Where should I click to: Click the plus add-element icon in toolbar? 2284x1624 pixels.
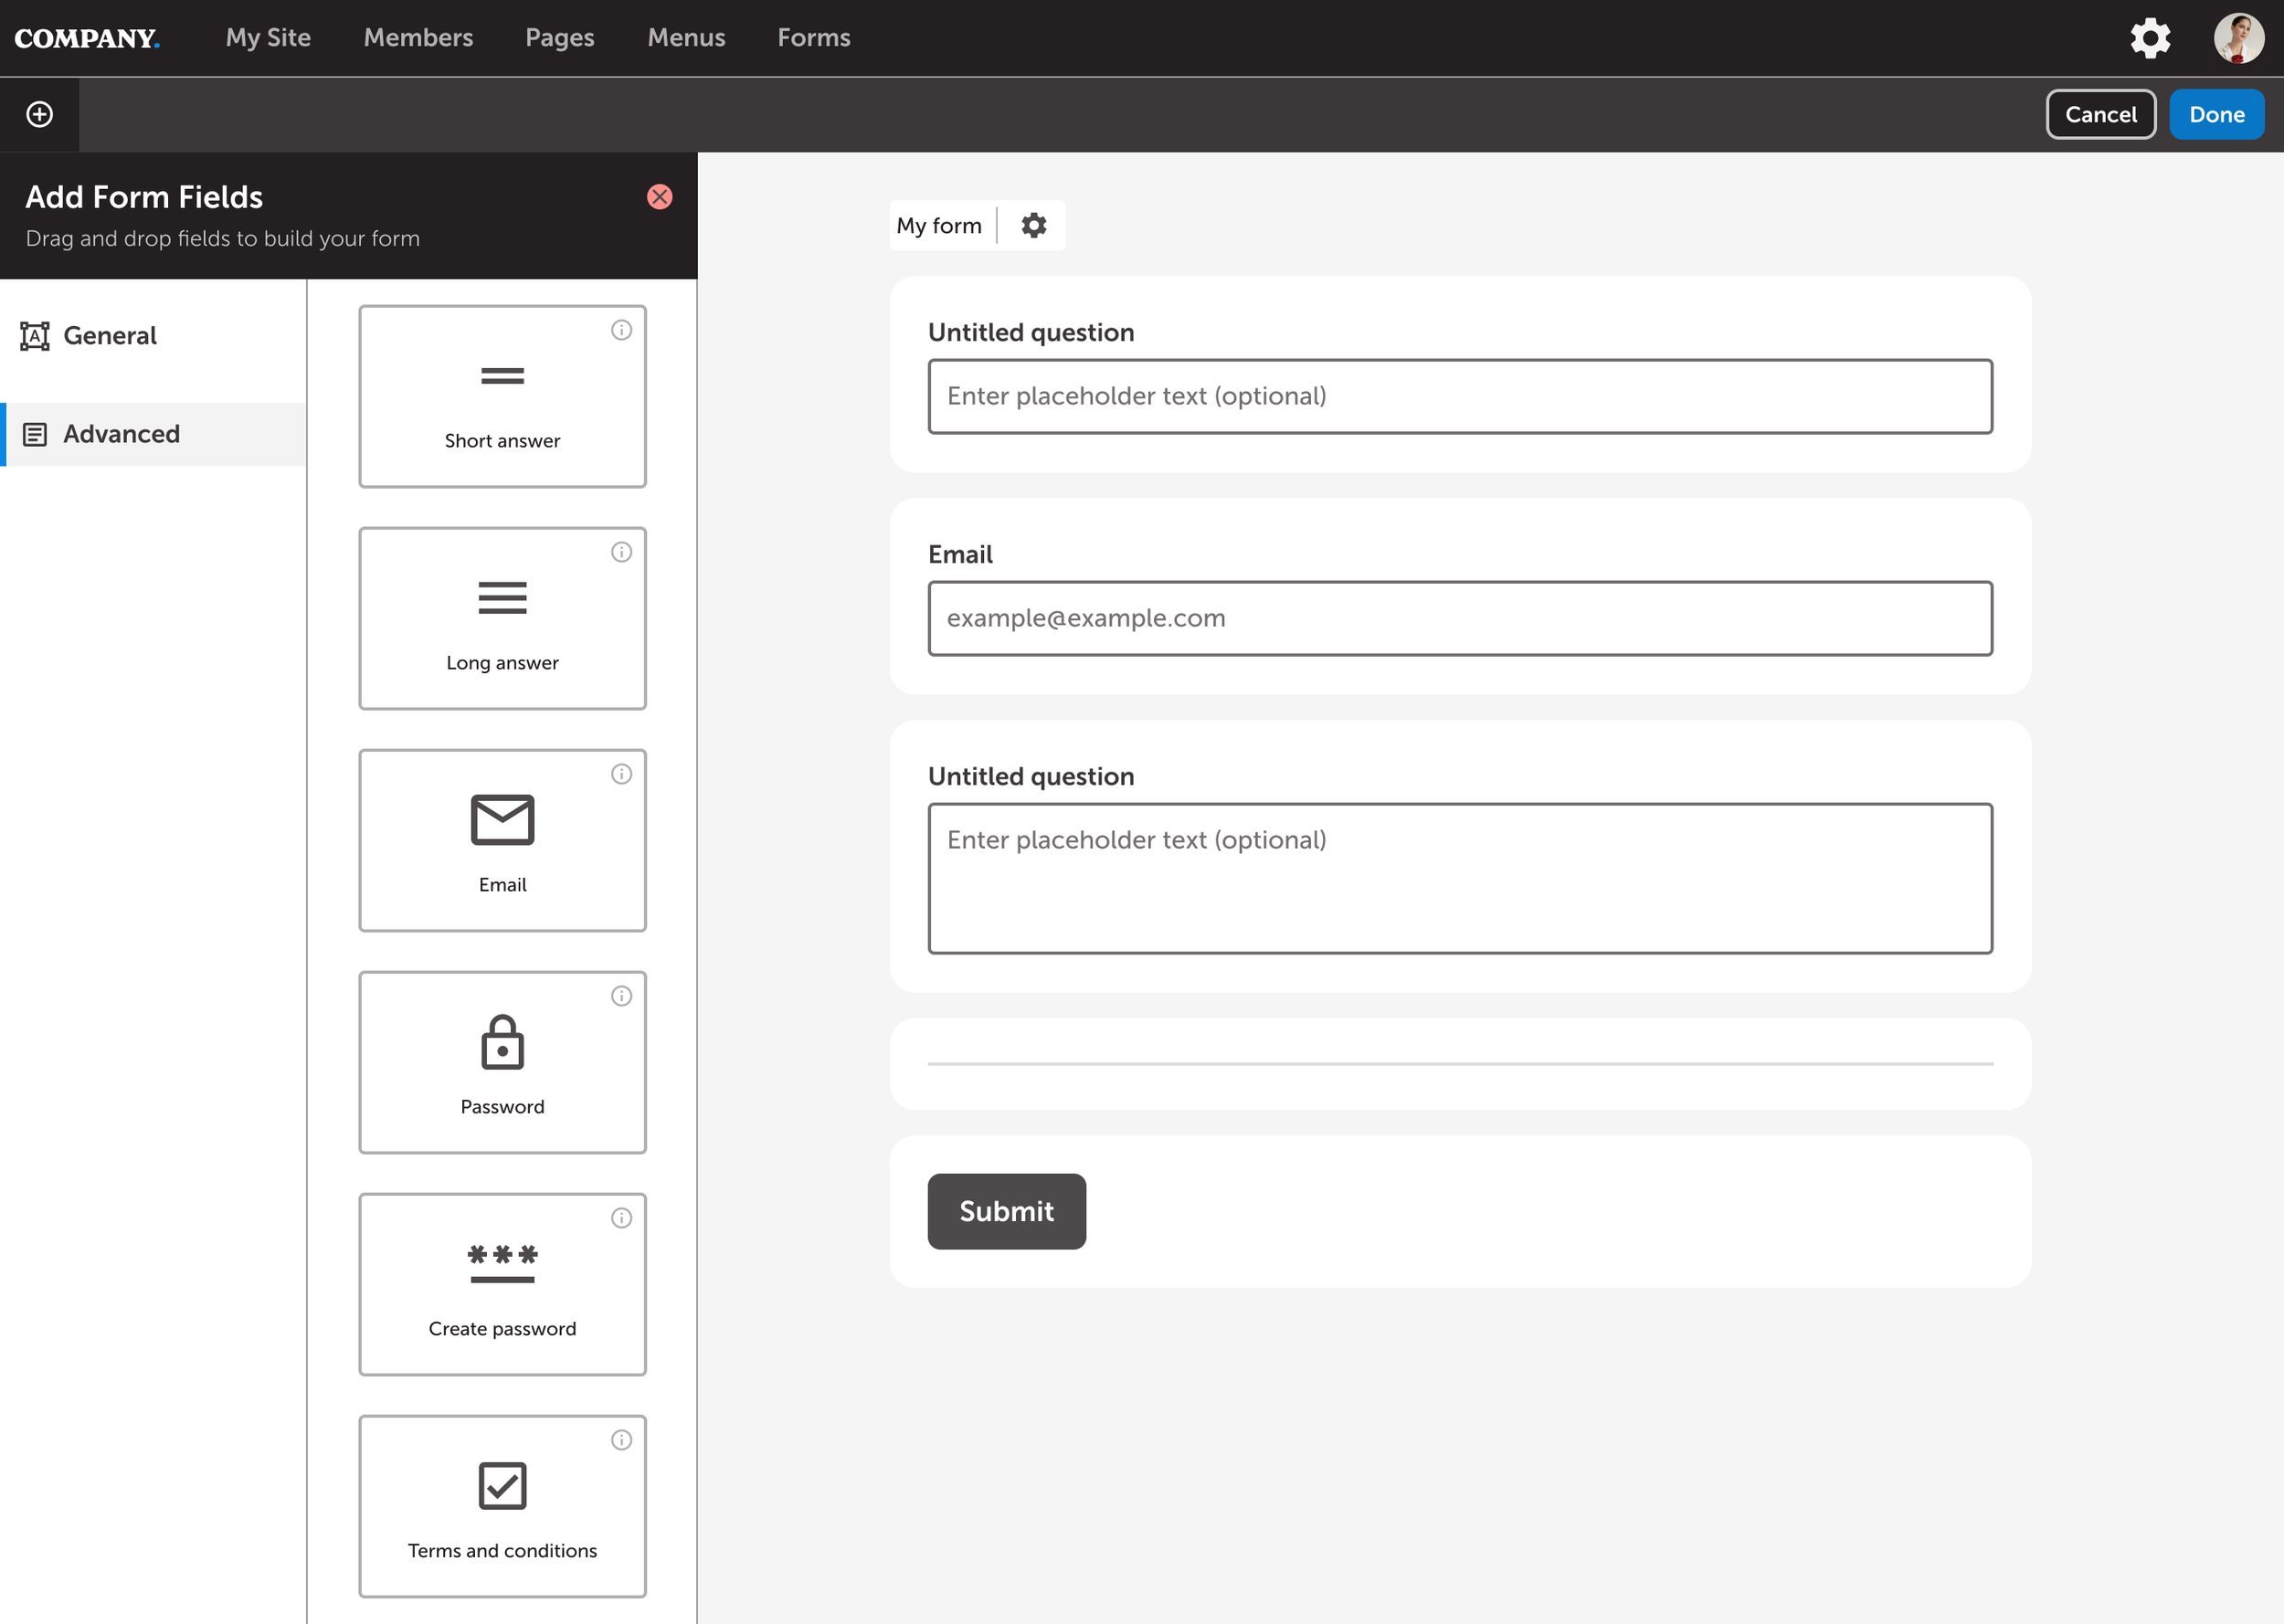click(x=39, y=114)
